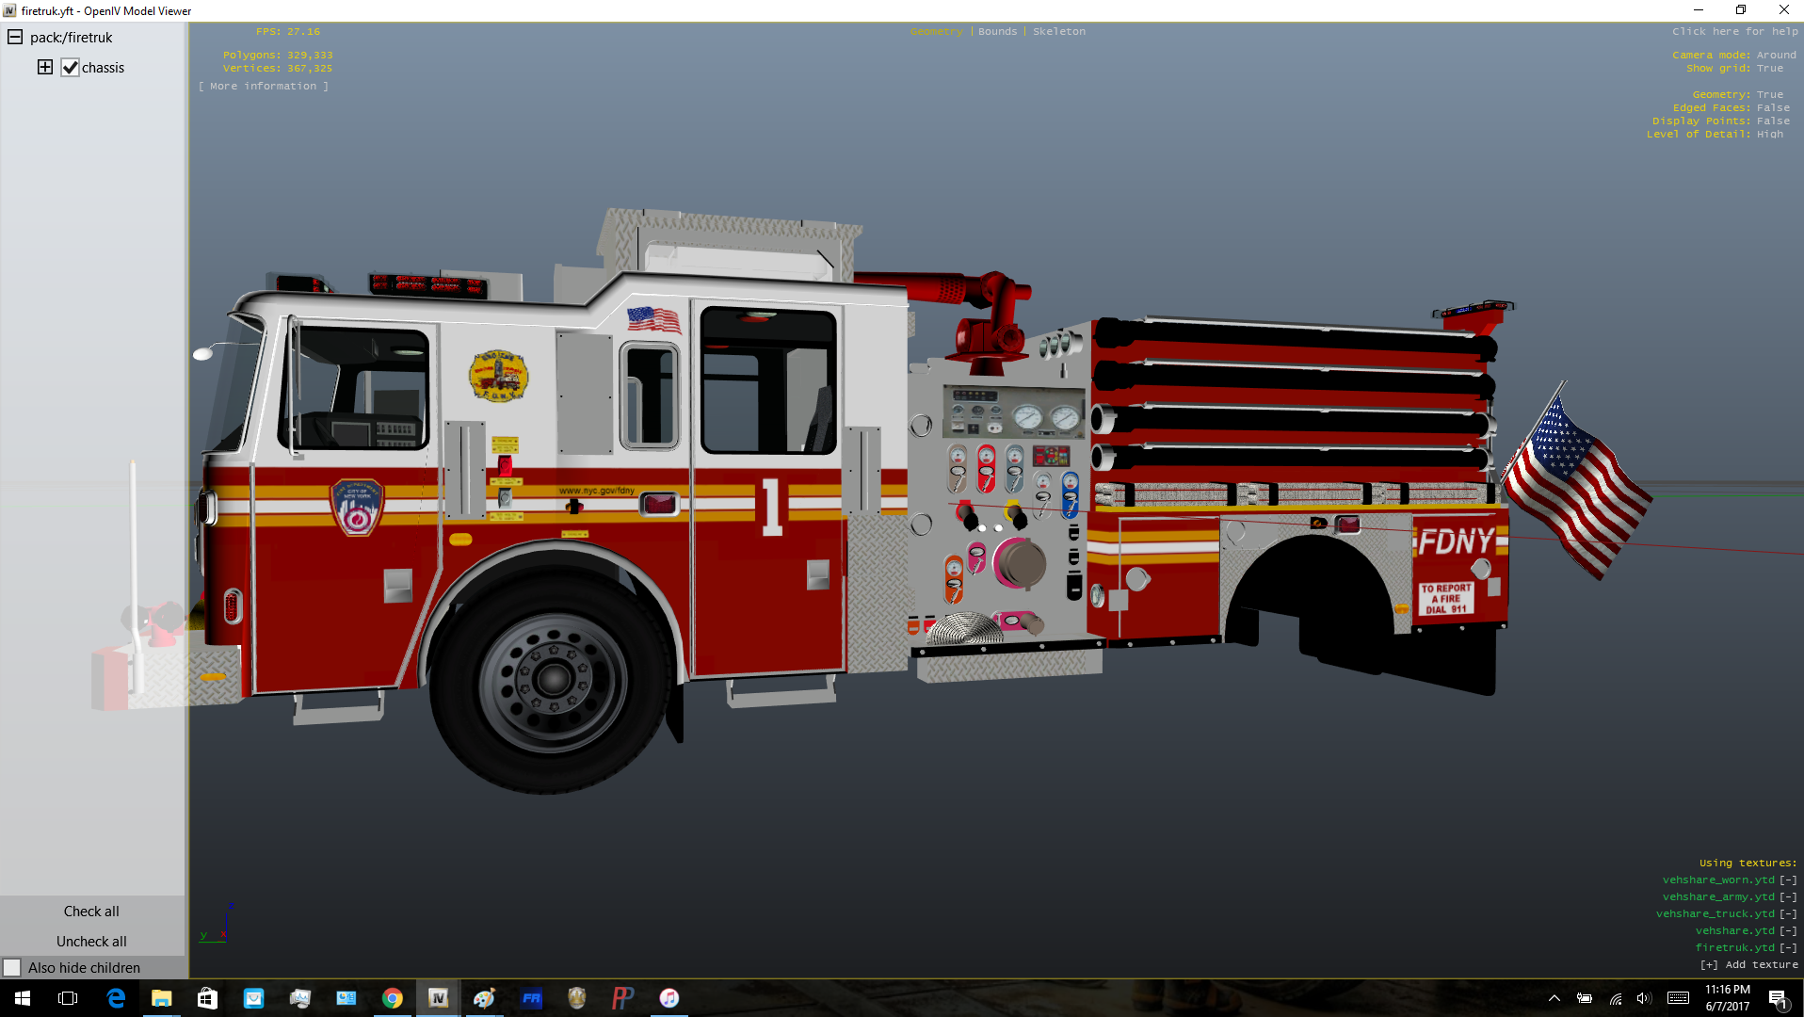Open Google Chrome in the taskbar
Viewport: 1804px width, 1017px height.
tap(393, 998)
